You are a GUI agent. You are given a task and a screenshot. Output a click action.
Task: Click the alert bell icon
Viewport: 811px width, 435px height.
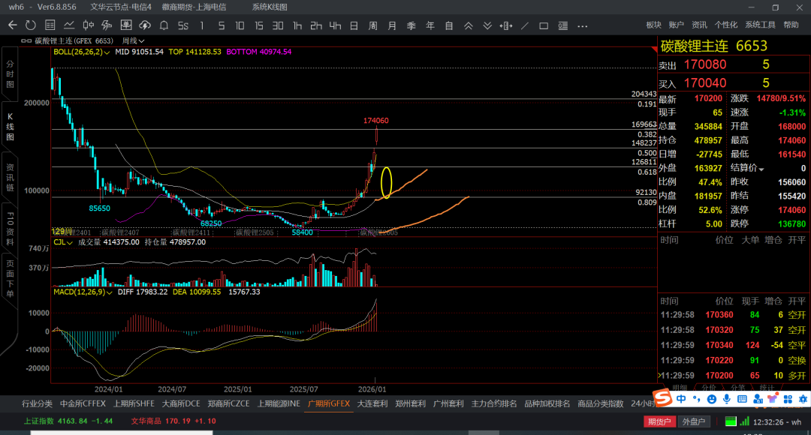[x=164, y=25]
